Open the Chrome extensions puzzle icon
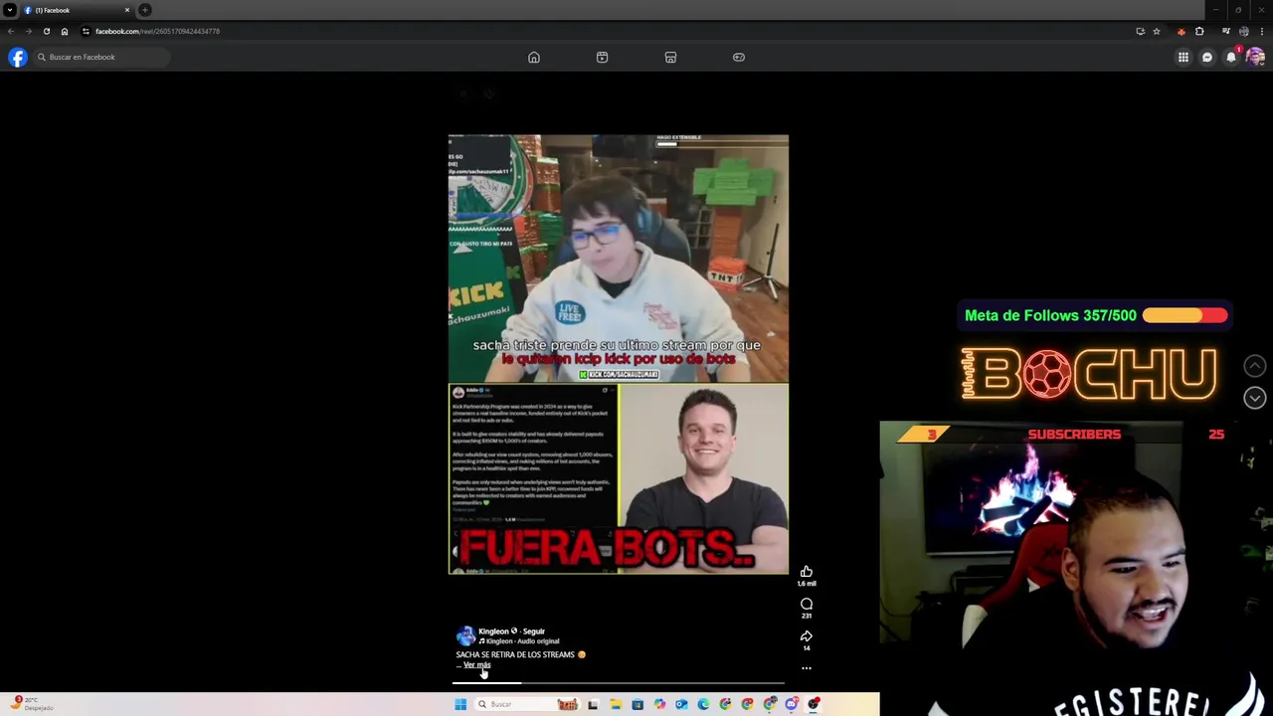Image resolution: width=1273 pixels, height=716 pixels. pyautogui.click(x=1199, y=31)
